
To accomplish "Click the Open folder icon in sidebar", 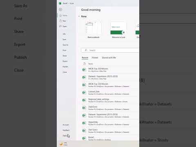I will 60,26.
